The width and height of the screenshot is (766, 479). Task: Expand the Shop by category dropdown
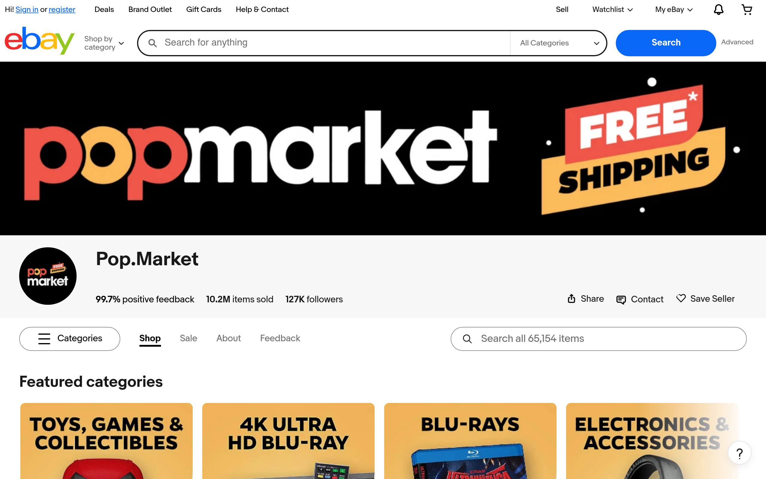104,43
